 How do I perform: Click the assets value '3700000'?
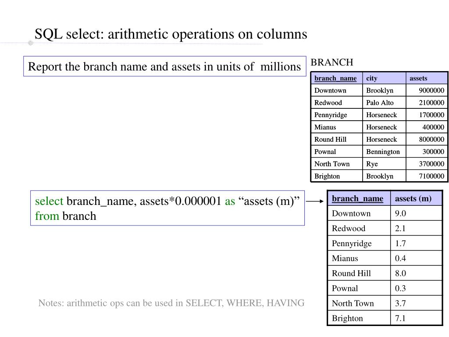click(x=431, y=164)
